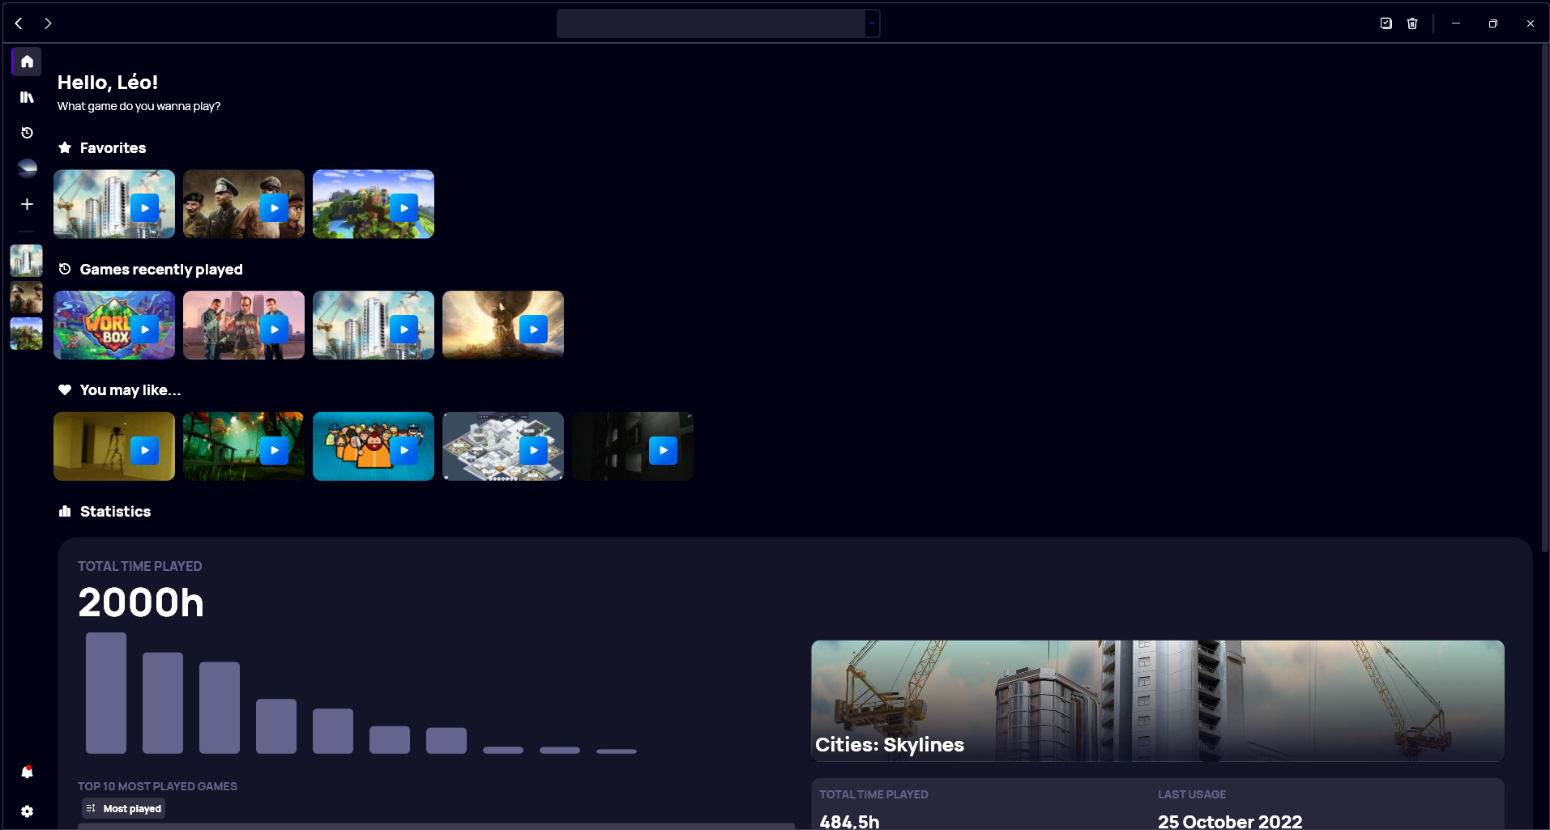Open recently played history icon in sidebar
Image resolution: width=1550 pixels, height=830 pixels.
click(x=27, y=133)
